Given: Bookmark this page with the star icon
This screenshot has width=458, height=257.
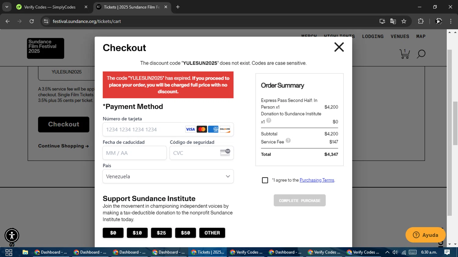Looking at the screenshot, I should click(404, 21).
